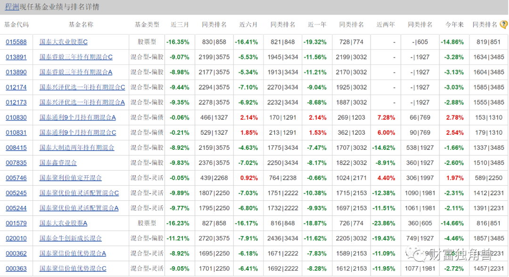Open 国泰兴泽优选一年持有期混合A fund page
509x277 pixels.
click(x=82, y=102)
